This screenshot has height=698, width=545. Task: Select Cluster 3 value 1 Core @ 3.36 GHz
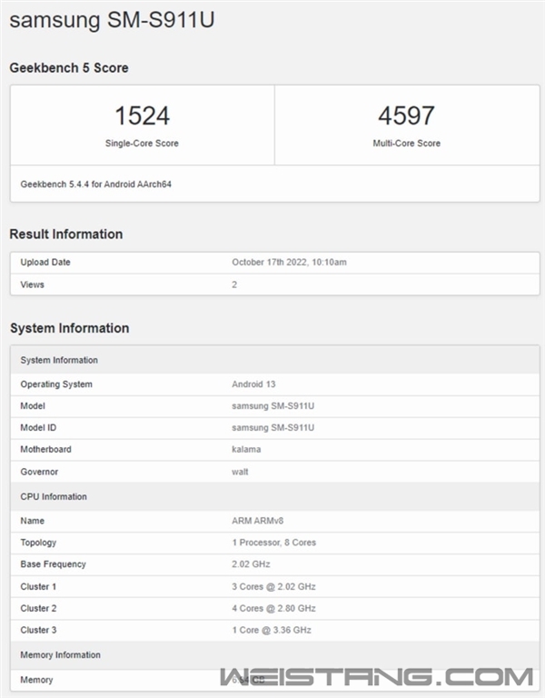point(272,630)
